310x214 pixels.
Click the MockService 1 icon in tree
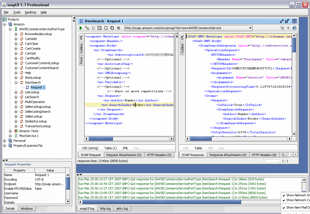coord(16,136)
